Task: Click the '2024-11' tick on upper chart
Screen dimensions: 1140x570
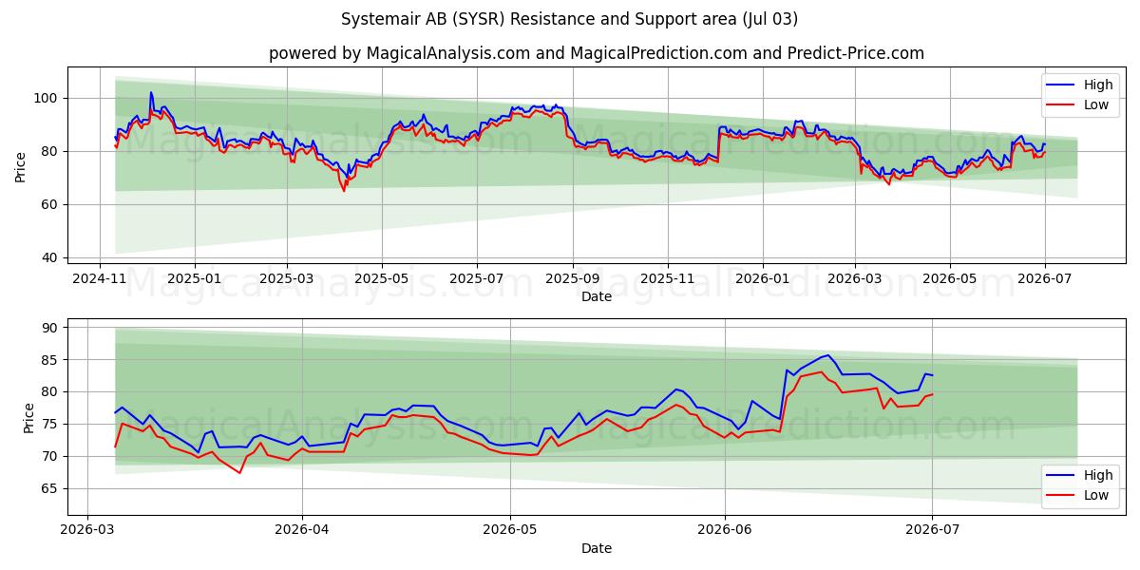Action: coord(101,279)
